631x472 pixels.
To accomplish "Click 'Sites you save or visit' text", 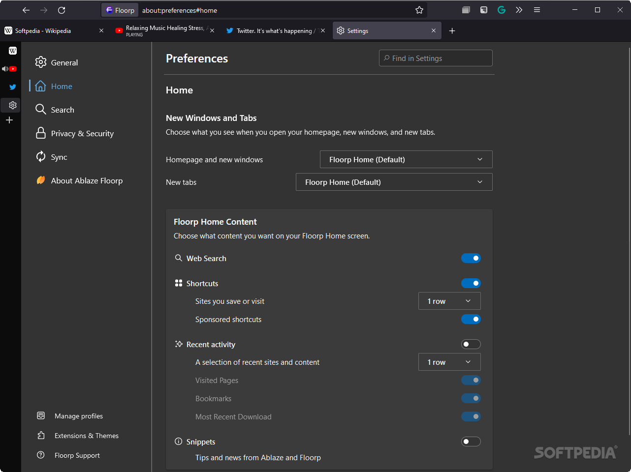I will tap(230, 301).
